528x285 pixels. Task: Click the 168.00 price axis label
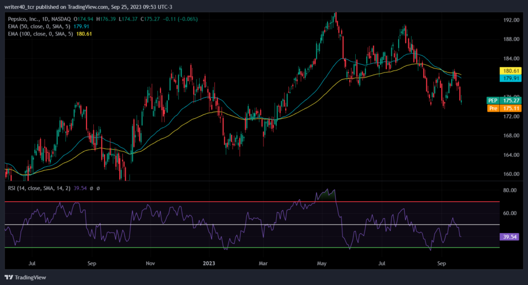[x=511, y=136]
